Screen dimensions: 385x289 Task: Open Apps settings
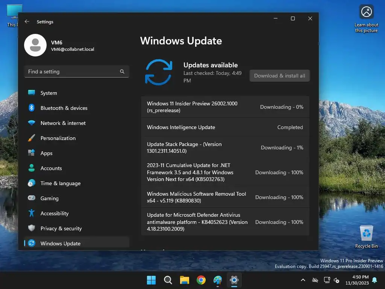(x=77, y=153)
